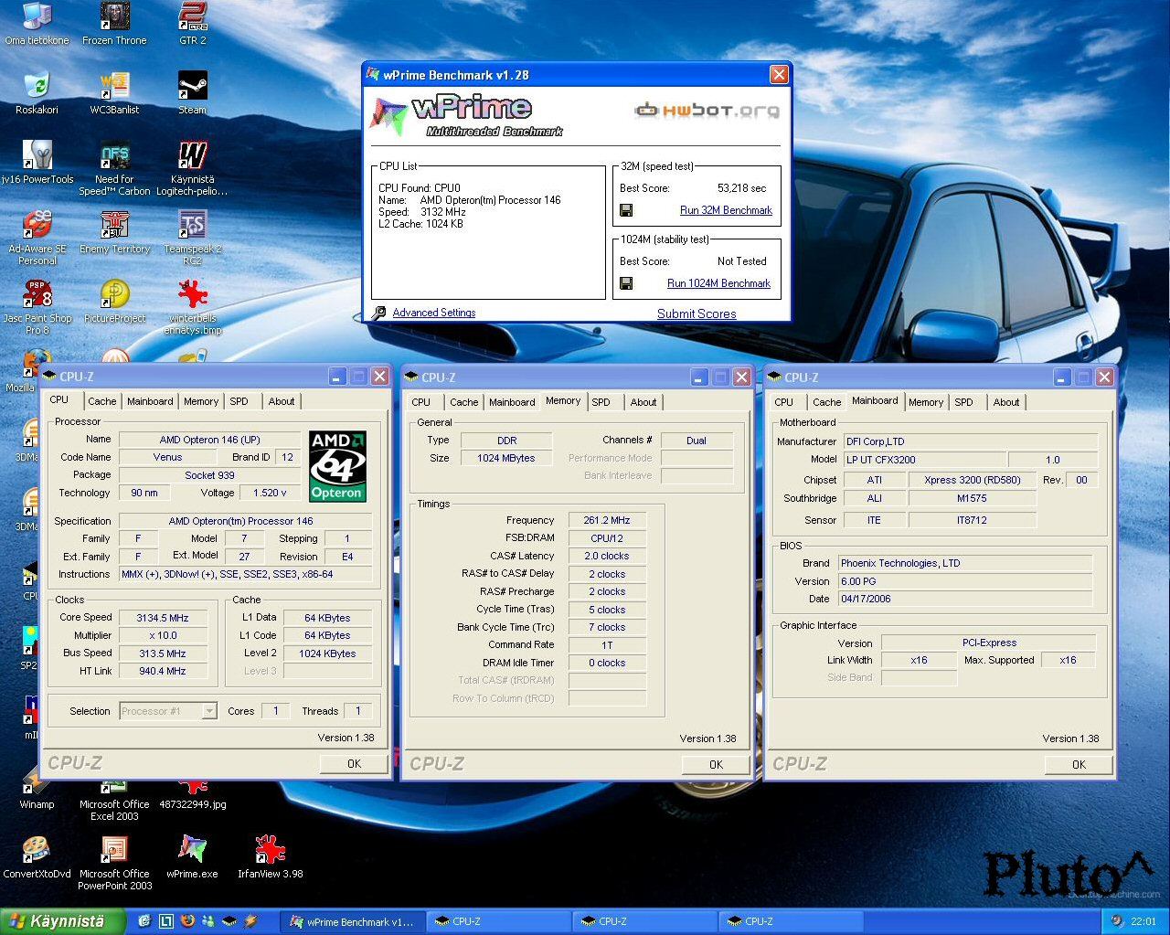Open Jasc Paint Shop Pro 8 icon
1170x935 pixels.
click(37, 308)
